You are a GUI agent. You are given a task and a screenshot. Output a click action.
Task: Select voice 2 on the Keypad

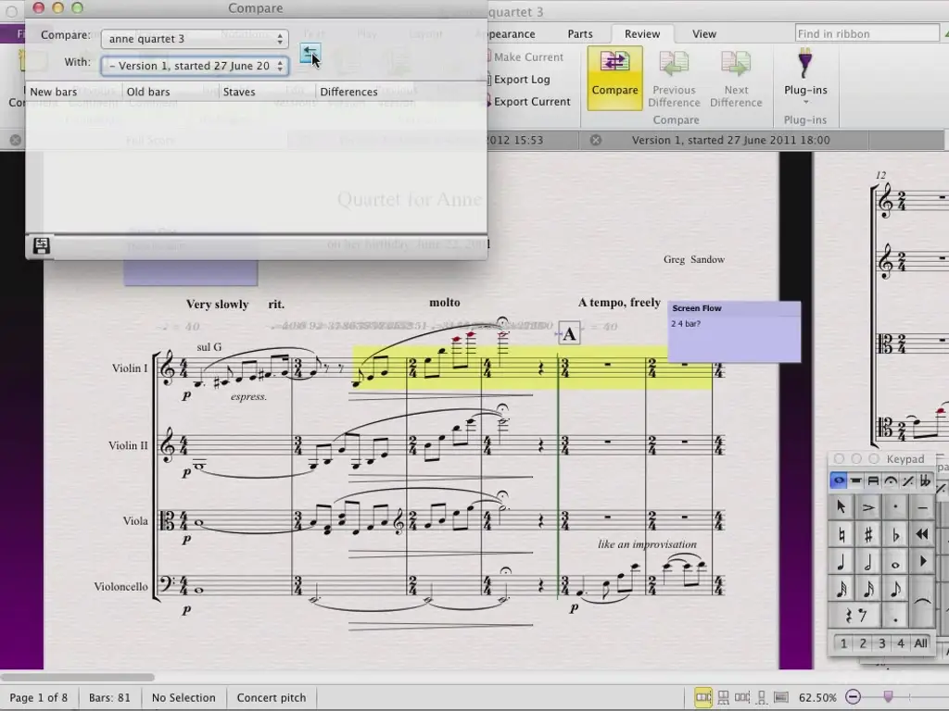tap(863, 643)
